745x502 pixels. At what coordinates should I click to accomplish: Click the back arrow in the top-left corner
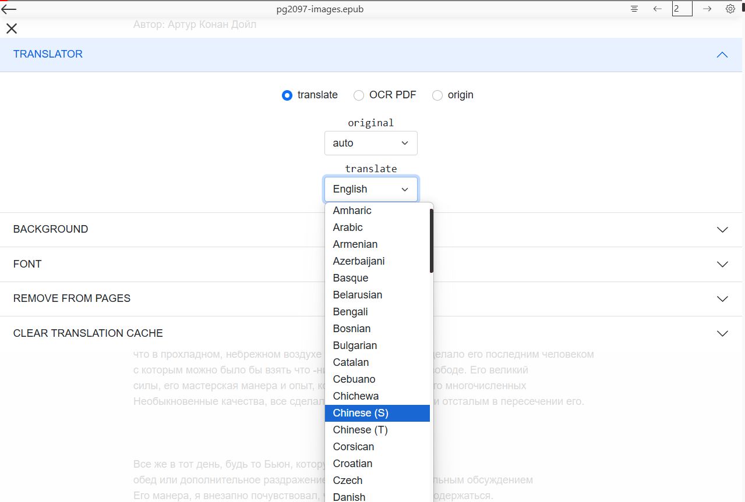[10, 9]
